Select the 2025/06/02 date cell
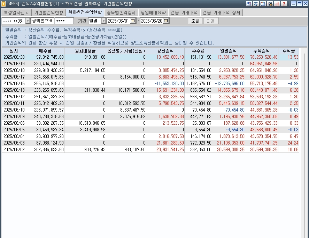 (14, 149)
